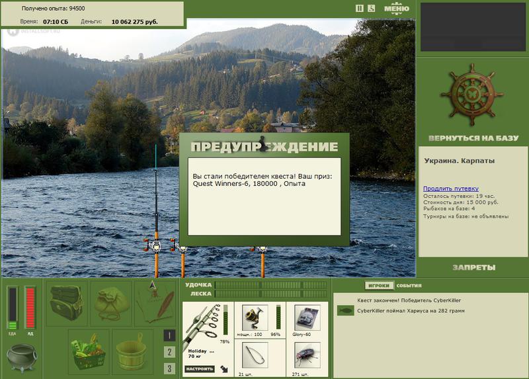Click the Продлить путевку link
Viewport: 529px width, 379px height.
451,189
